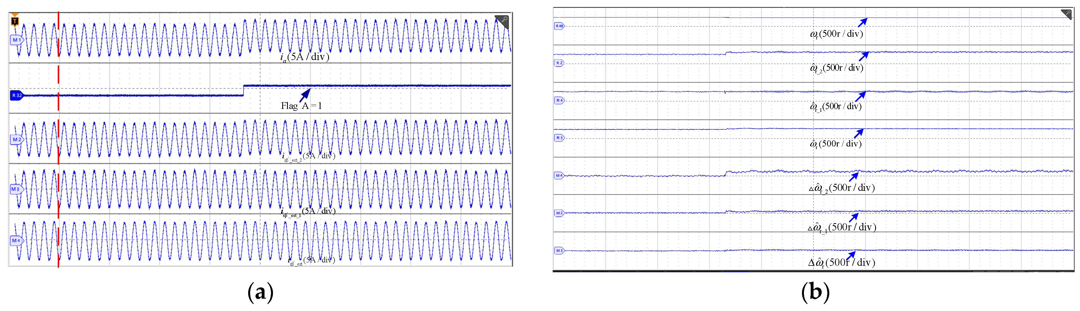Screen dimensions: 1080x311
Task: Select the R48 reference marker
Action: (559, 26)
